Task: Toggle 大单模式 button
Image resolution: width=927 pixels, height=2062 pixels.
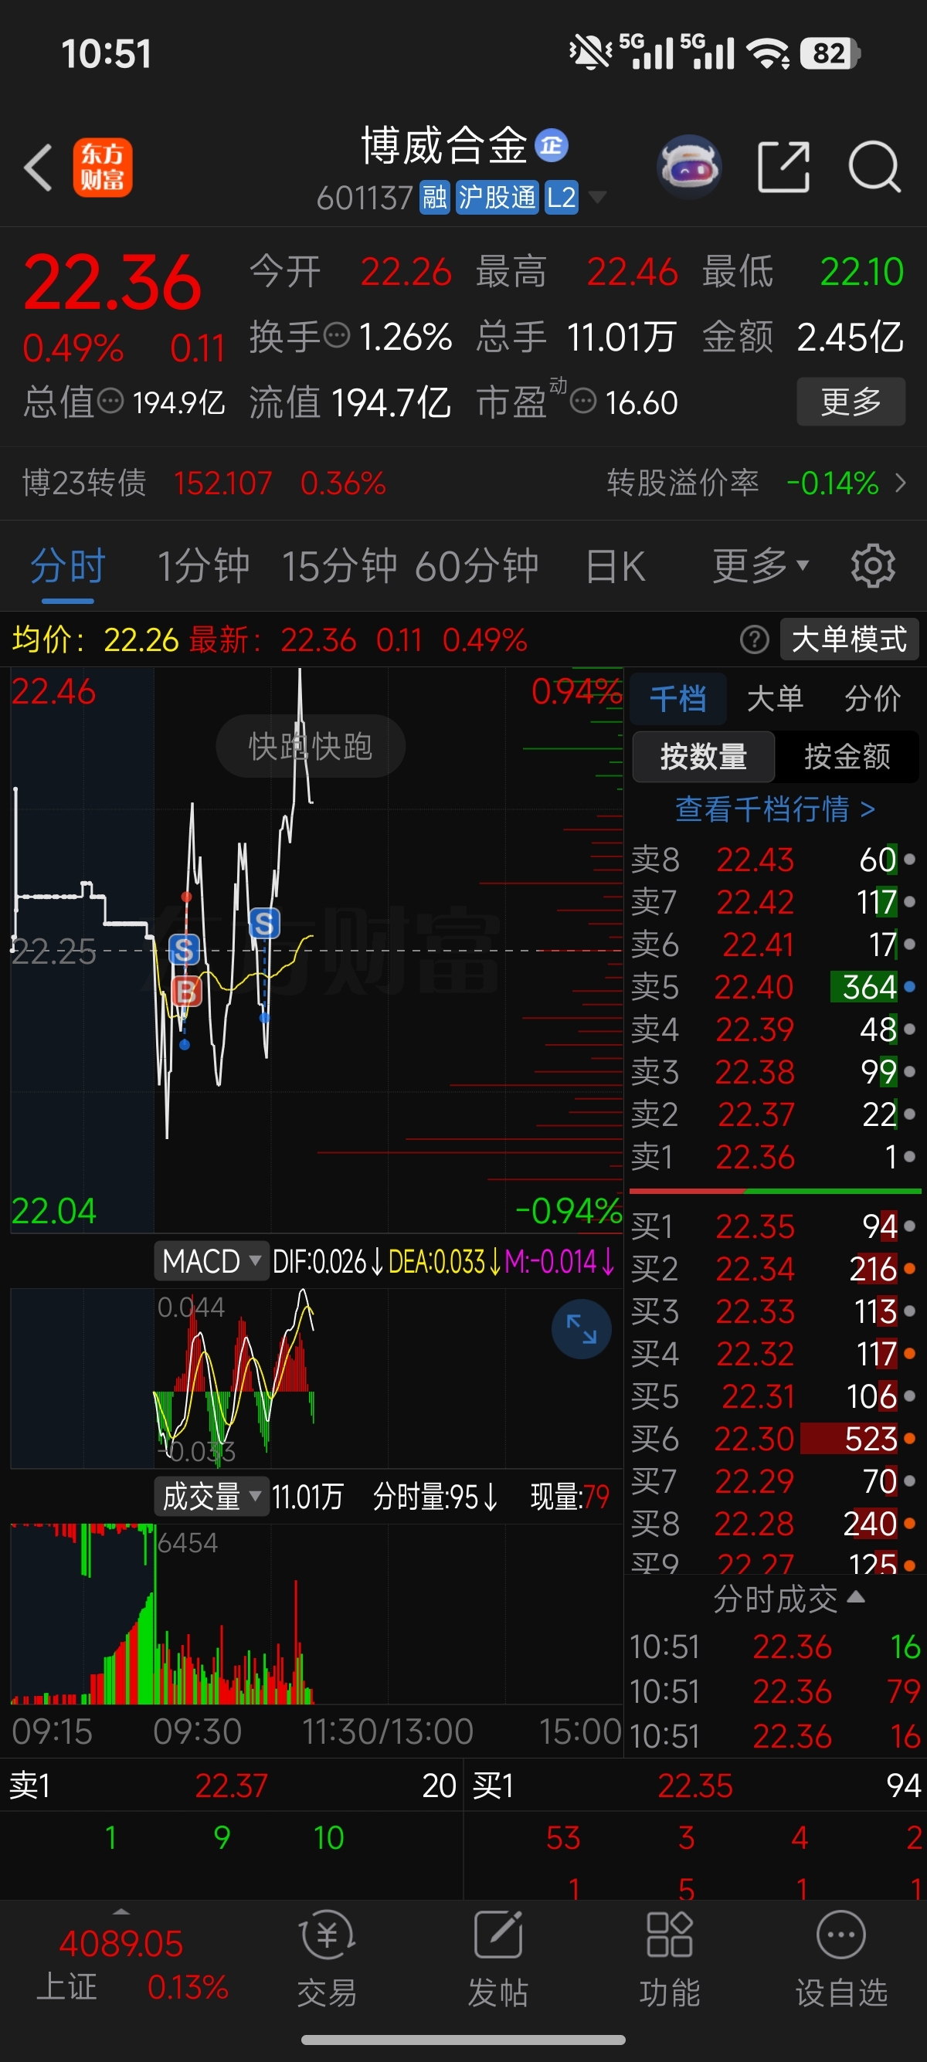Action: coord(848,639)
